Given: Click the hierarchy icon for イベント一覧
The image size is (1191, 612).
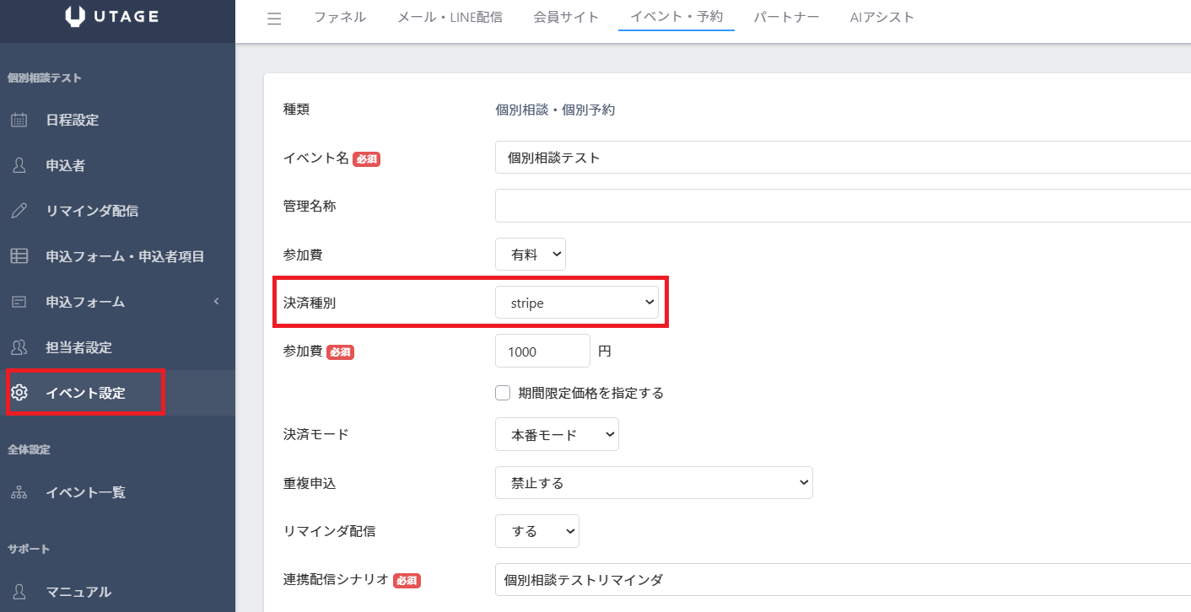Looking at the screenshot, I should click(x=19, y=492).
